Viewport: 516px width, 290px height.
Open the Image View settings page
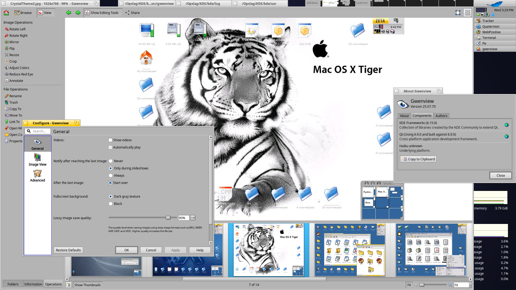[x=38, y=160]
